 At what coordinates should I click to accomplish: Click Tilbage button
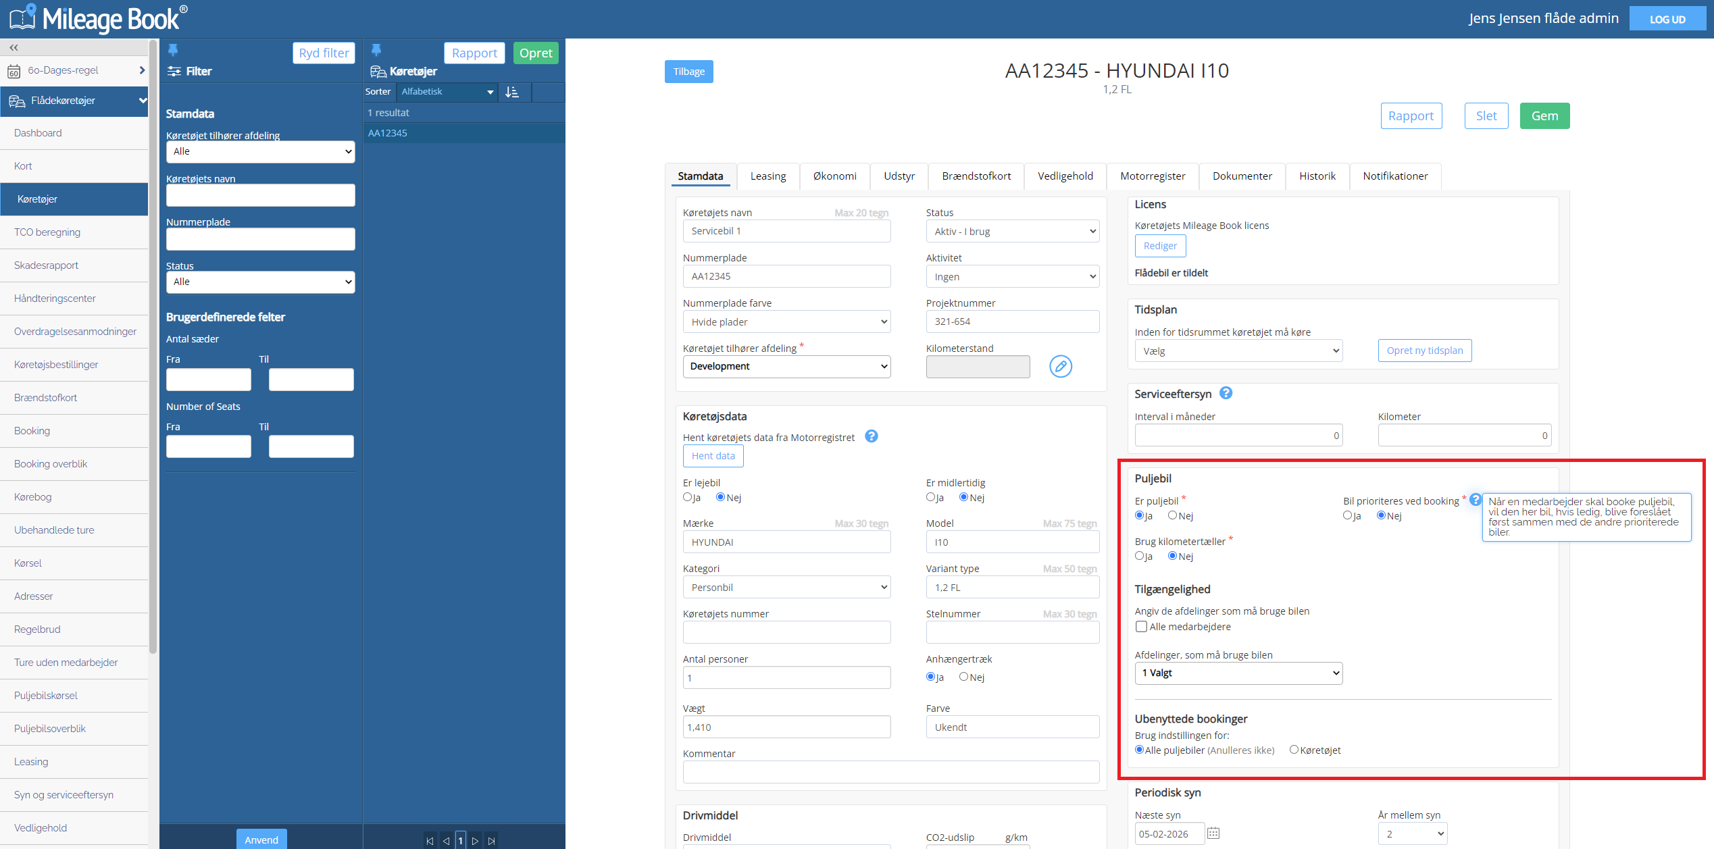click(688, 72)
